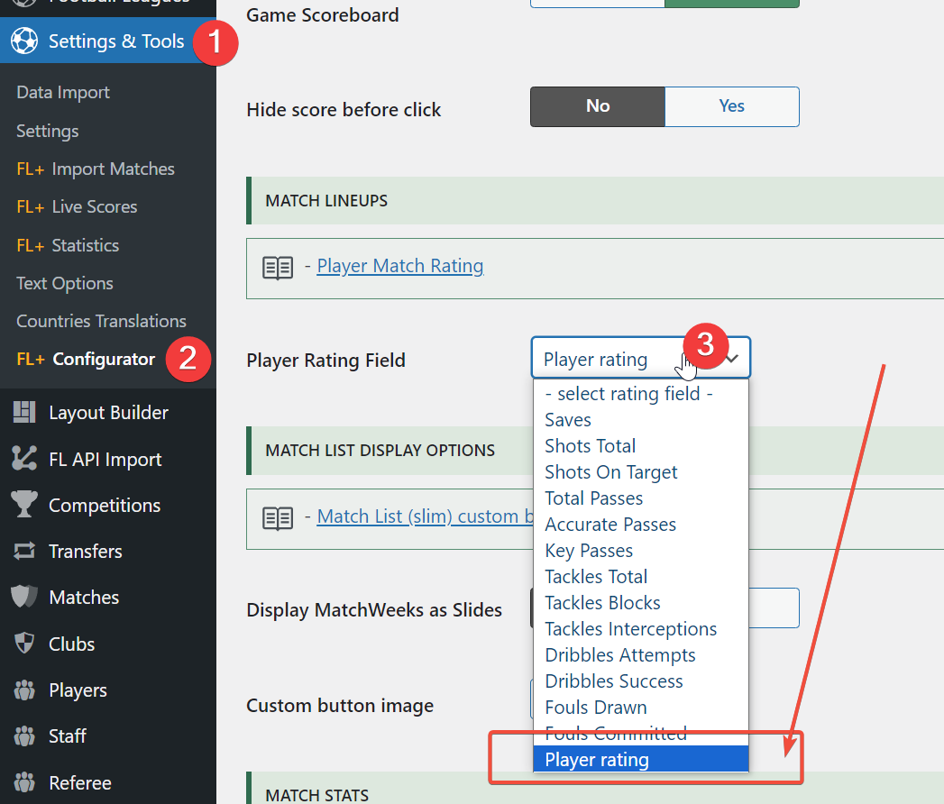The height and width of the screenshot is (804, 944).
Task: Select Total Passes option
Action: 640,498
